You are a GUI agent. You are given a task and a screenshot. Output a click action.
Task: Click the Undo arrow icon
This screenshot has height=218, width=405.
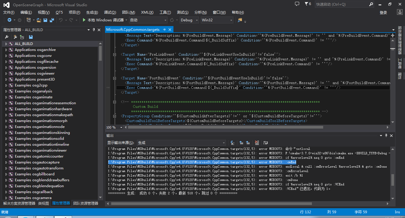tap(60, 20)
